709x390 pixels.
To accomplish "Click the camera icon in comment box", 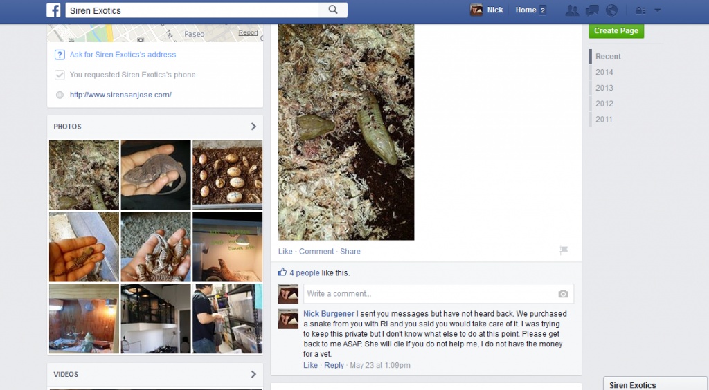I will pyautogui.click(x=563, y=294).
